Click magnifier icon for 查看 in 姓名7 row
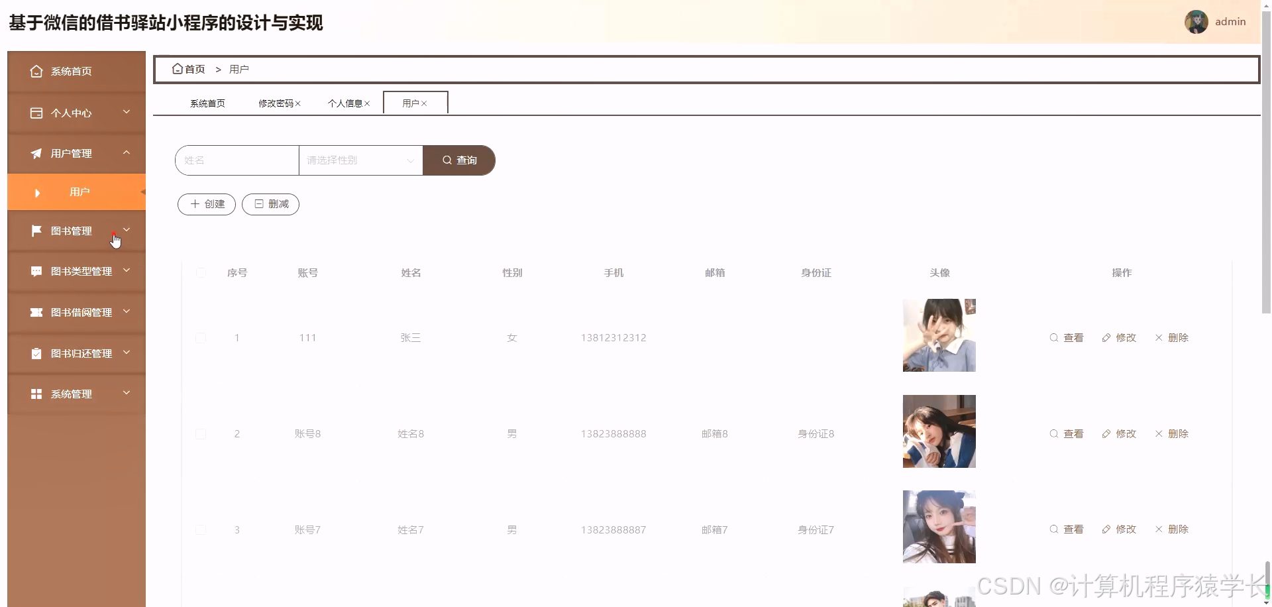This screenshot has width=1272, height=607. pos(1054,529)
